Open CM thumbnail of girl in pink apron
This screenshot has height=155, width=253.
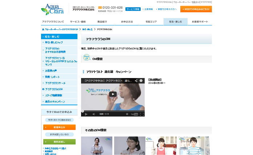coord(161,146)
